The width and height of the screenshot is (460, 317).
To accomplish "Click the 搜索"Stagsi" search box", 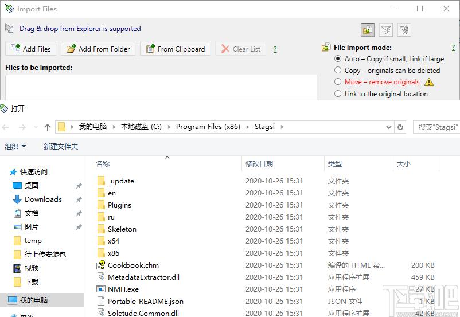I will pos(438,127).
